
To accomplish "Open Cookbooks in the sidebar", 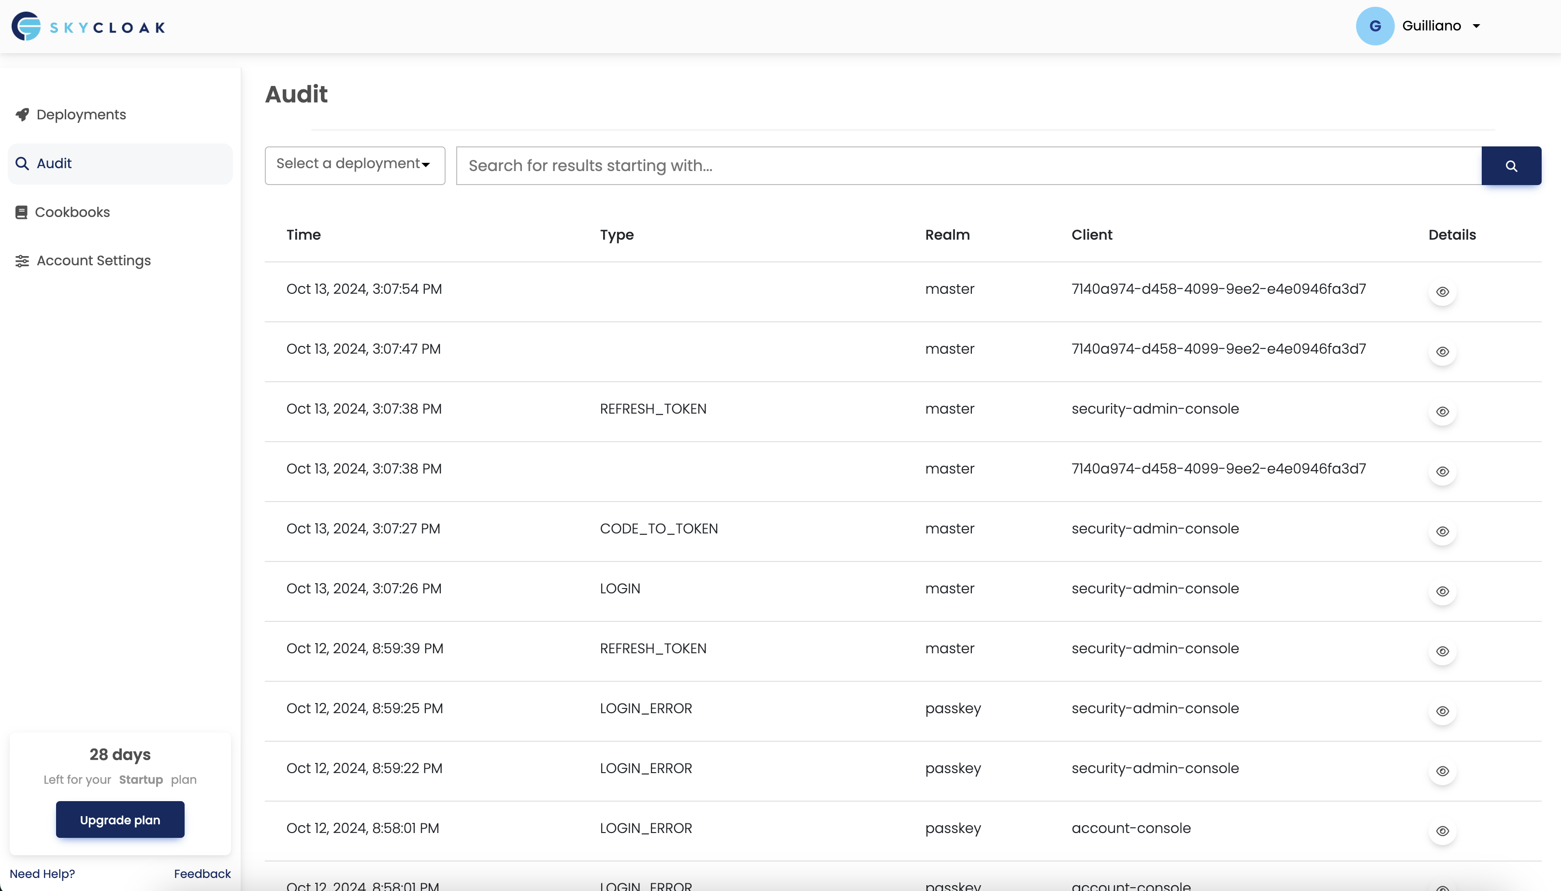I will [x=72, y=212].
